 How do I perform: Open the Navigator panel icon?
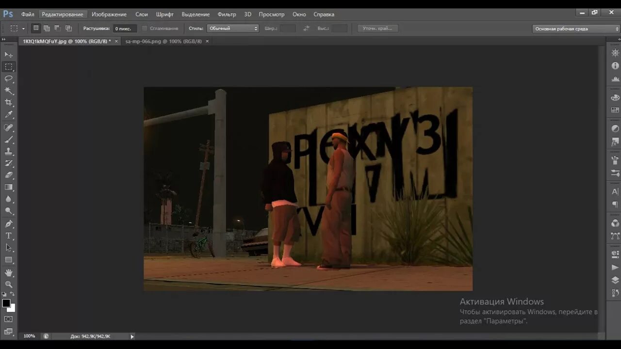click(615, 53)
